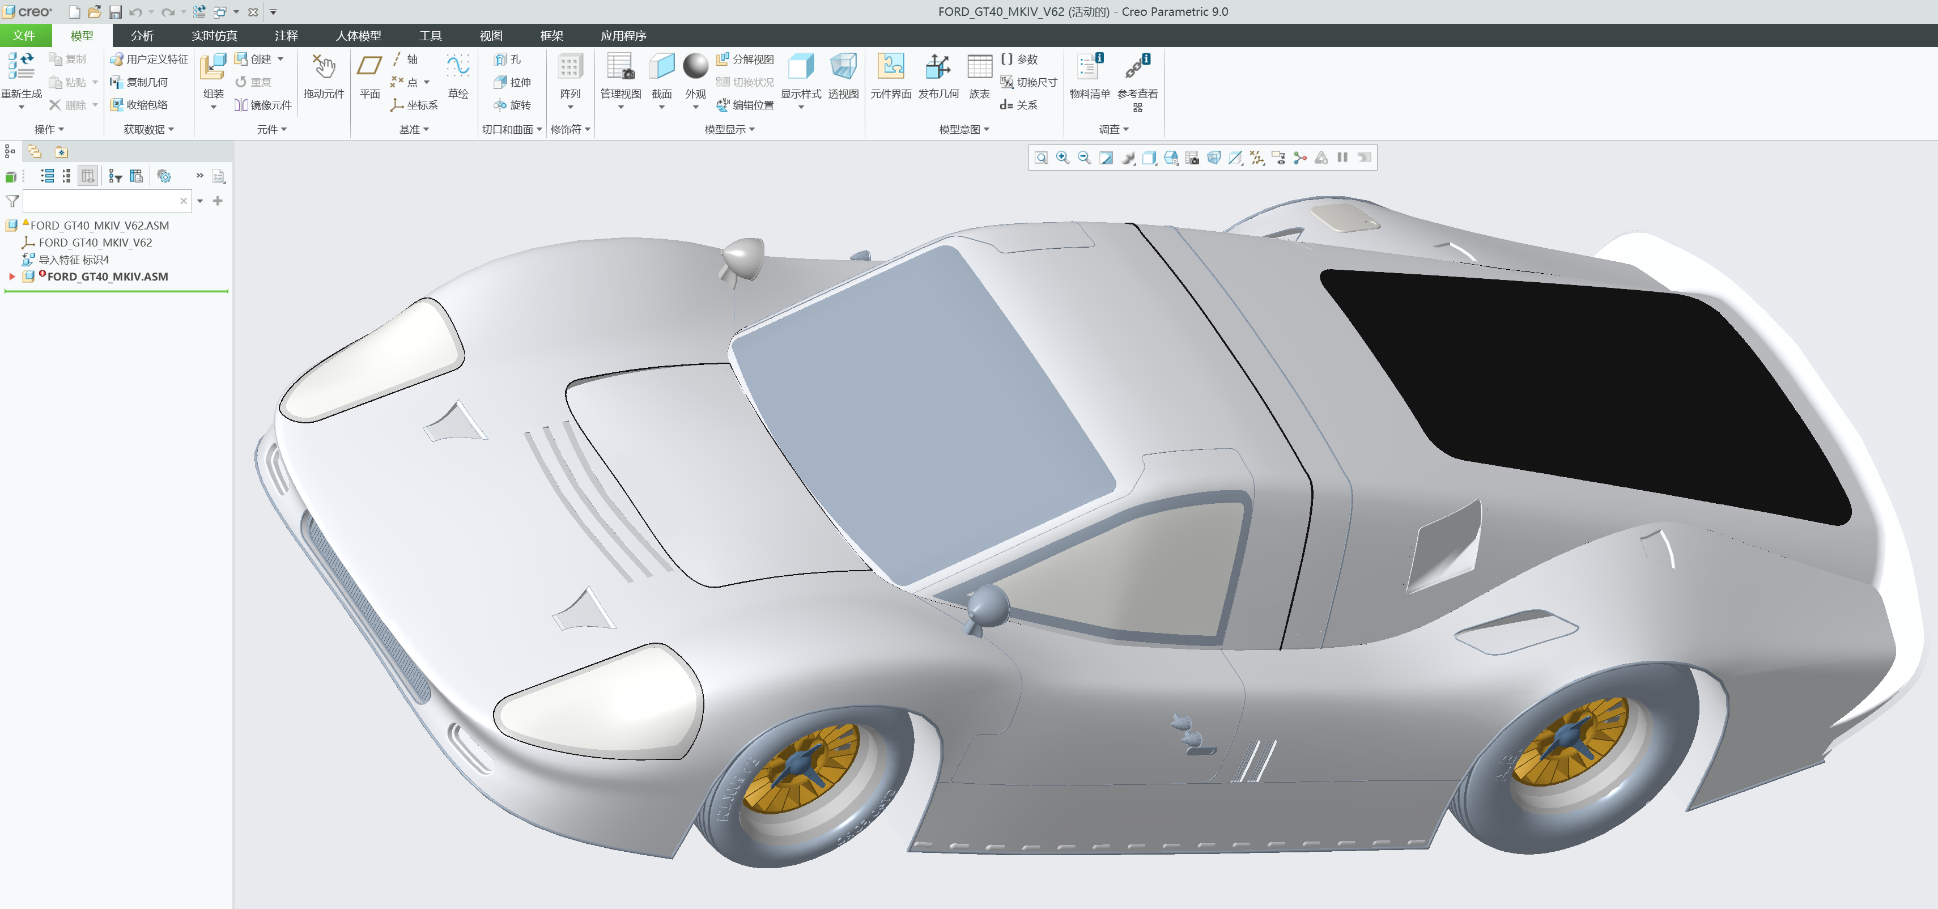Click Repaint icon in graphics toolbar
Screen dimensions: 1938x909
click(1106, 158)
